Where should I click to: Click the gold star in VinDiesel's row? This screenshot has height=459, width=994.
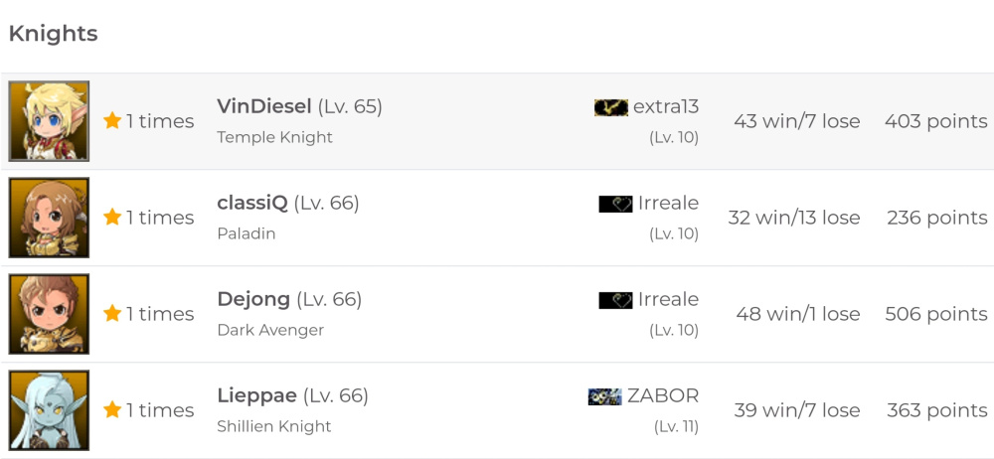click(112, 121)
